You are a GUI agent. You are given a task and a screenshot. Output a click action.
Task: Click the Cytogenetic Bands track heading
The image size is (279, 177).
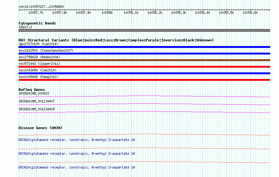point(37,23)
